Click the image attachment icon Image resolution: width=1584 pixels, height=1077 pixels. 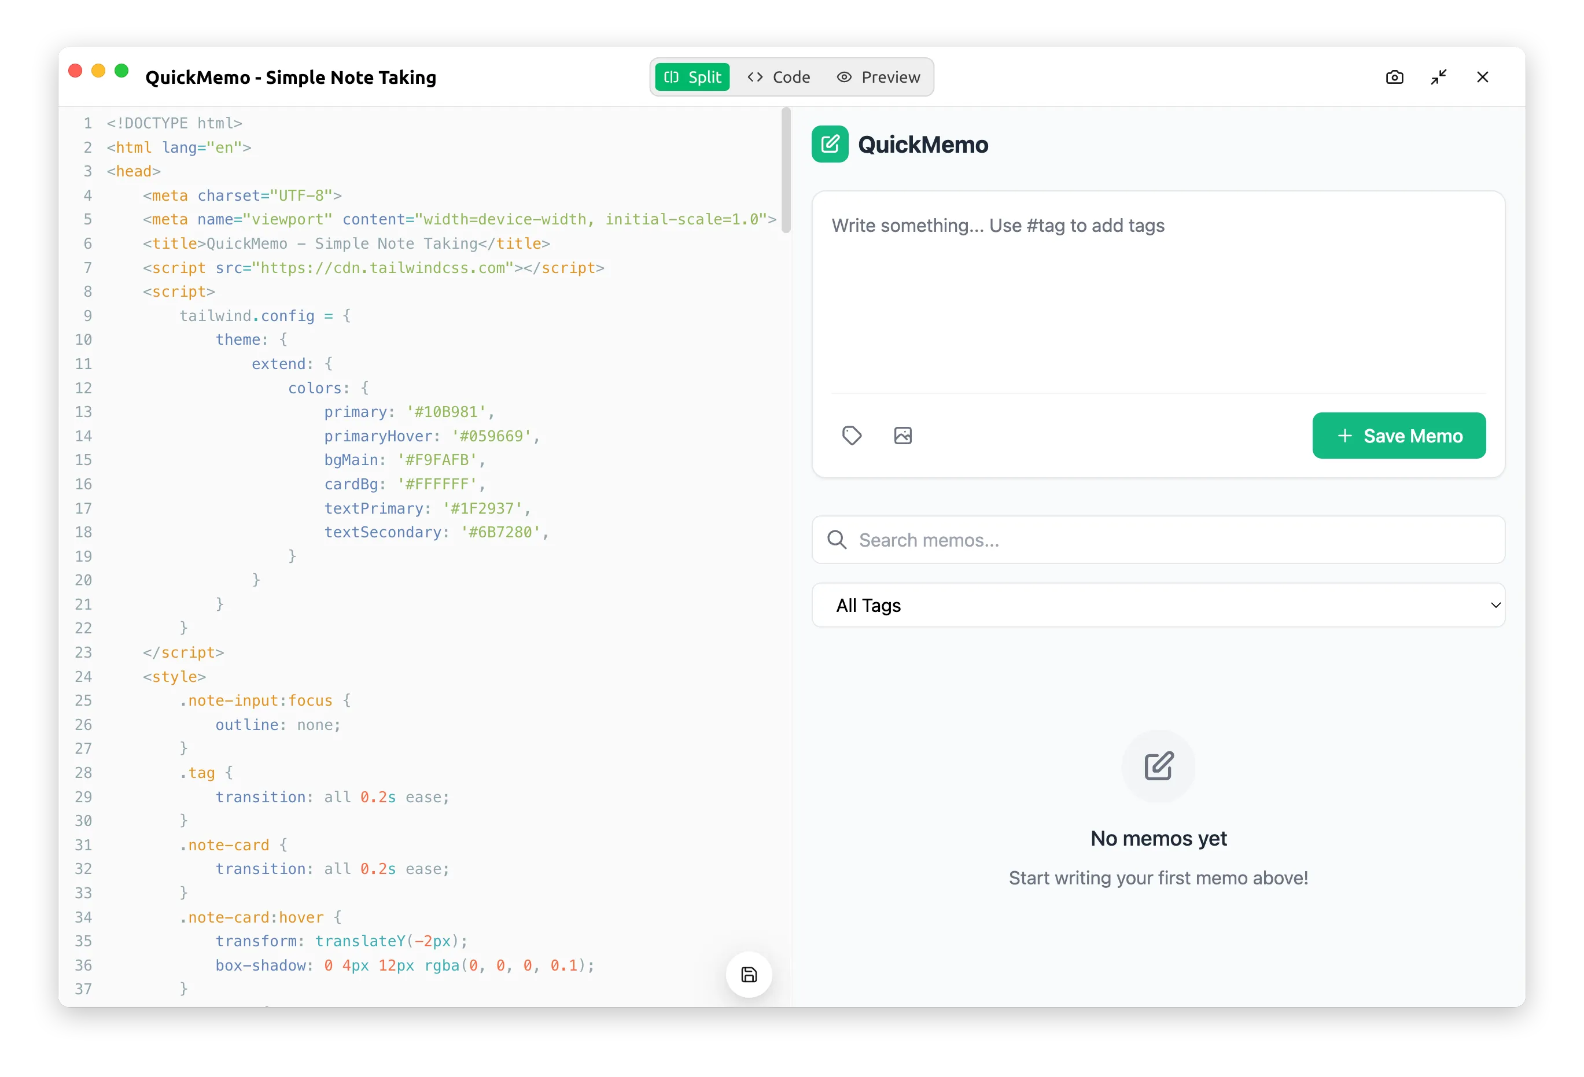pyautogui.click(x=902, y=436)
